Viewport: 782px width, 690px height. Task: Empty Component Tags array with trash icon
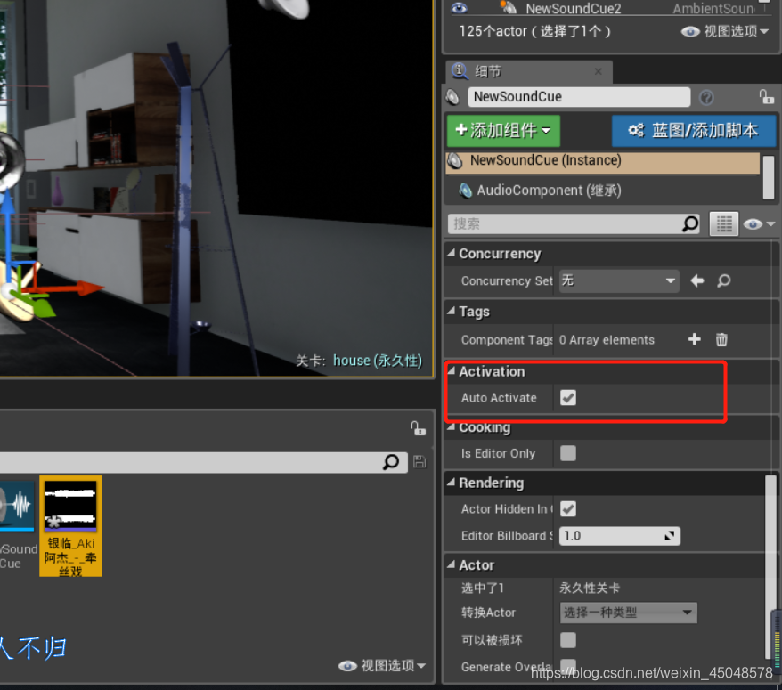point(721,339)
